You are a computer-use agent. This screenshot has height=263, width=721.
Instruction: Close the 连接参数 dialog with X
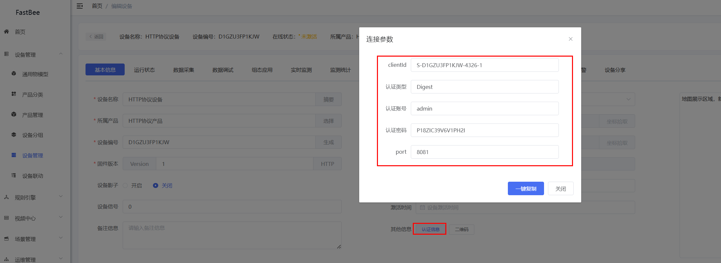[571, 39]
